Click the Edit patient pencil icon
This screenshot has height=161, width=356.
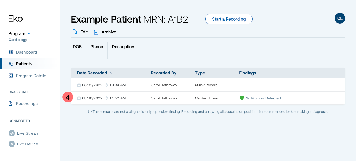[x=75, y=32]
